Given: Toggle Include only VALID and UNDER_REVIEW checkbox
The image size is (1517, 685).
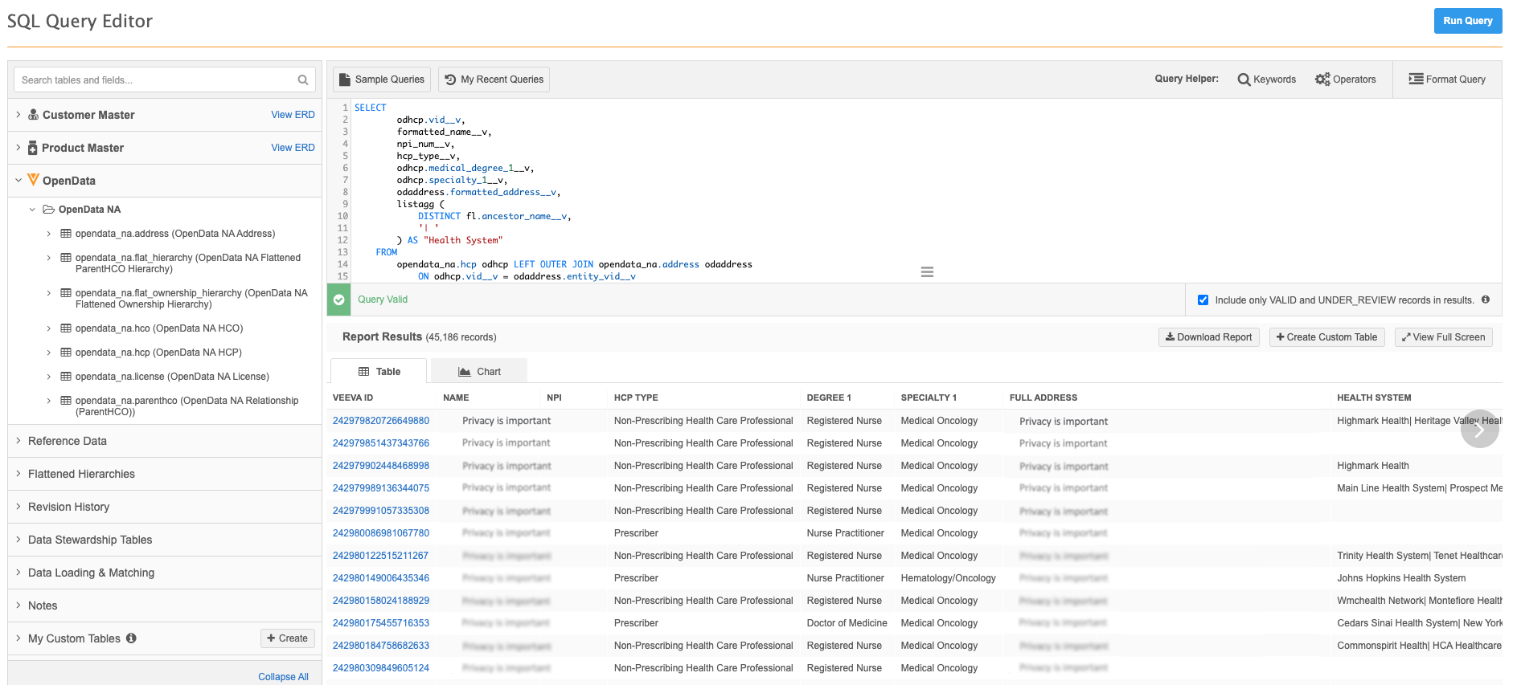Looking at the screenshot, I should coord(1203,300).
